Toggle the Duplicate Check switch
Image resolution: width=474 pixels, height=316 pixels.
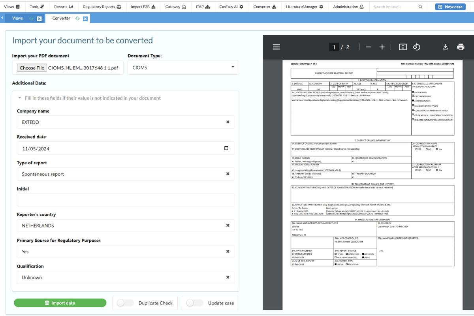[x=125, y=303]
